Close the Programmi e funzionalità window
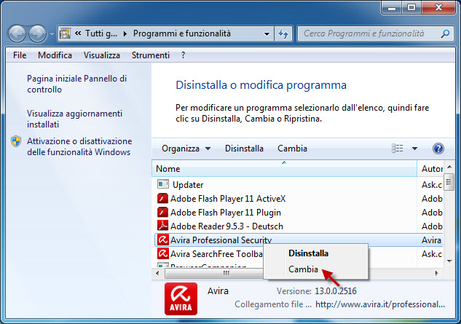461x324 pixels. click(x=438, y=7)
